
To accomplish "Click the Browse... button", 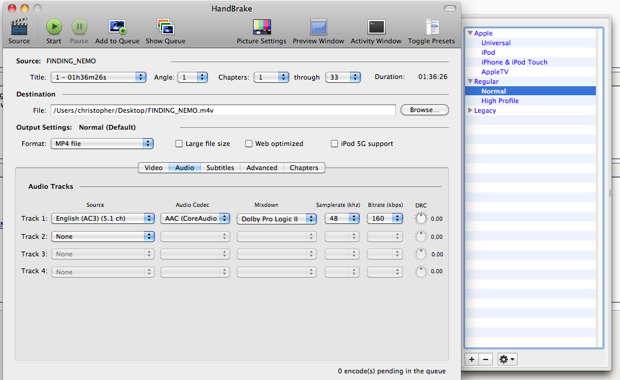I will tap(425, 110).
